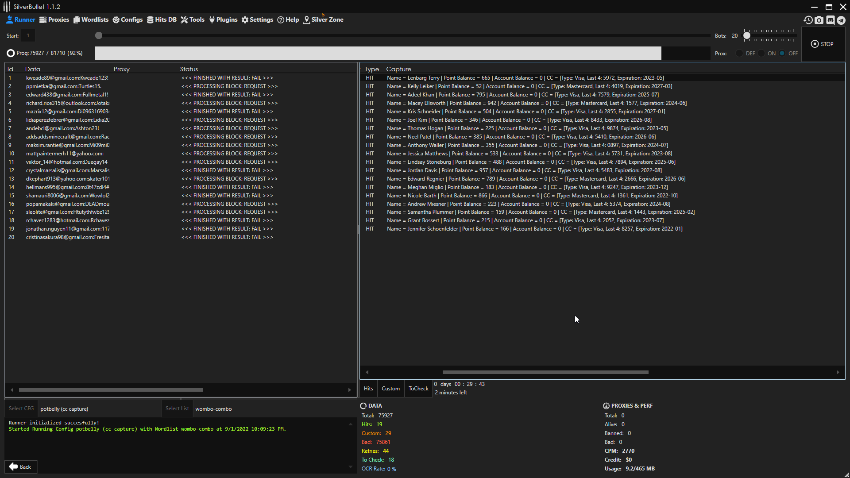
Task: Set proxy mode to DEF
Action: click(x=739, y=53)
